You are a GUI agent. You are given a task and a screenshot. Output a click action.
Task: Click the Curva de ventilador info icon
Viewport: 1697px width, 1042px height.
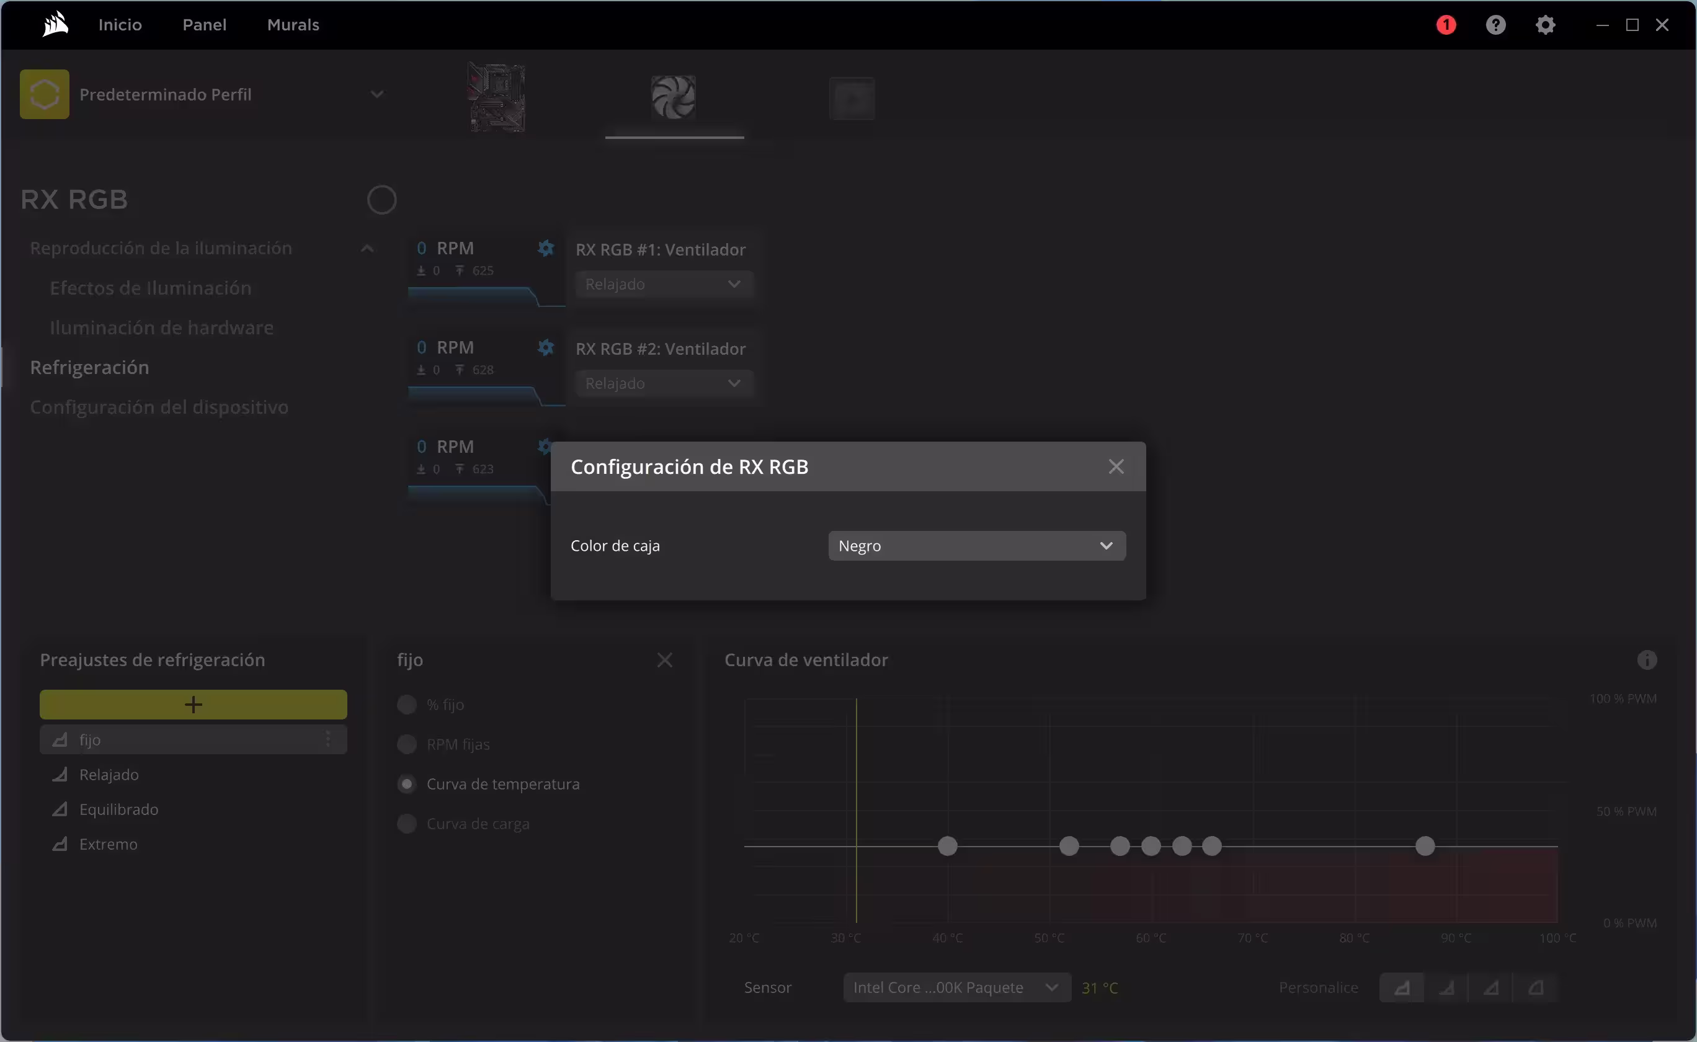click(1646, 659)
